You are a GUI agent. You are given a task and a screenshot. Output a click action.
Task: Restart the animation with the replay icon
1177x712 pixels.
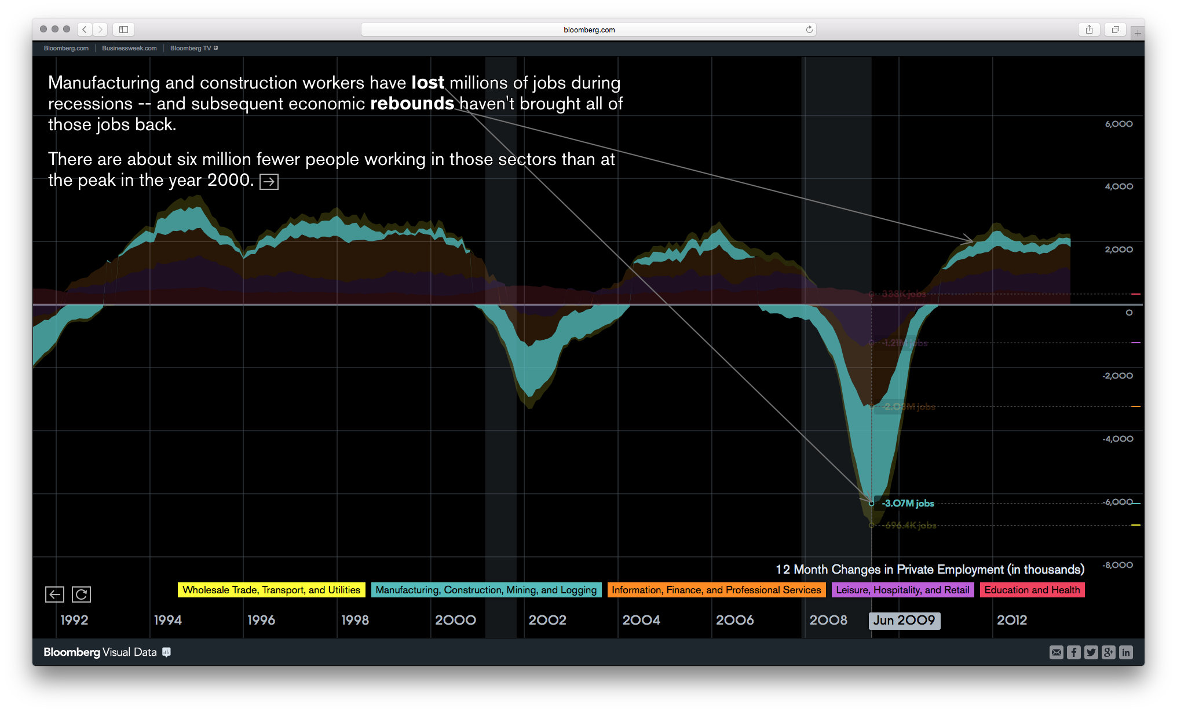81,594
